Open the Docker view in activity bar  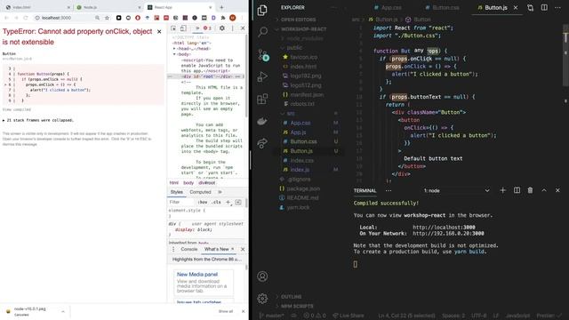262,121
